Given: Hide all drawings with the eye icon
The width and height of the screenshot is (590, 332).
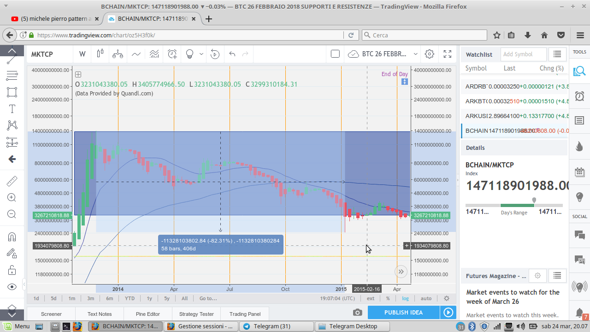Looking at the screenshot, I should [x=12, y=287].
